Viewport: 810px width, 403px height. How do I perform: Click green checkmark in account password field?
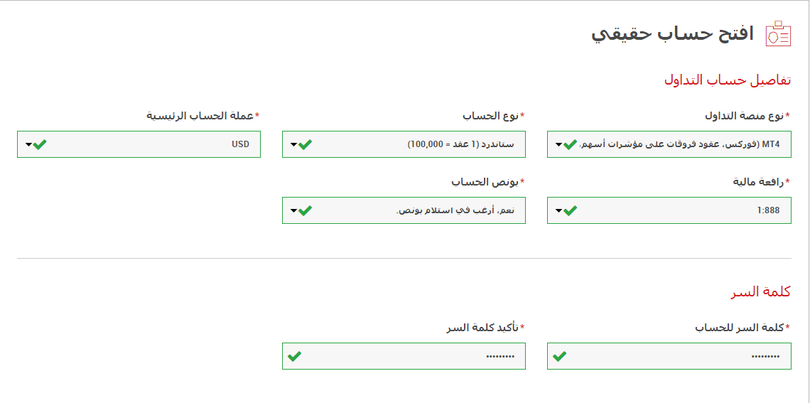(x=560, y=356)
